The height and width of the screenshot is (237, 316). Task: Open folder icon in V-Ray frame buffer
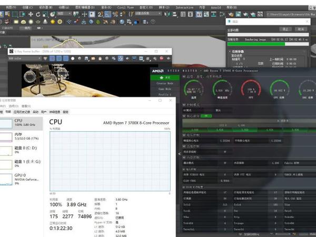[93, 58]
